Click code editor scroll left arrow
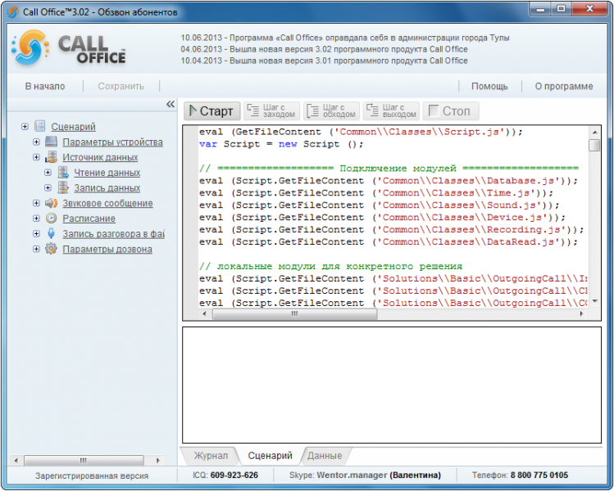Viewport: 614px width, 491px height. [x=204, y=313]
